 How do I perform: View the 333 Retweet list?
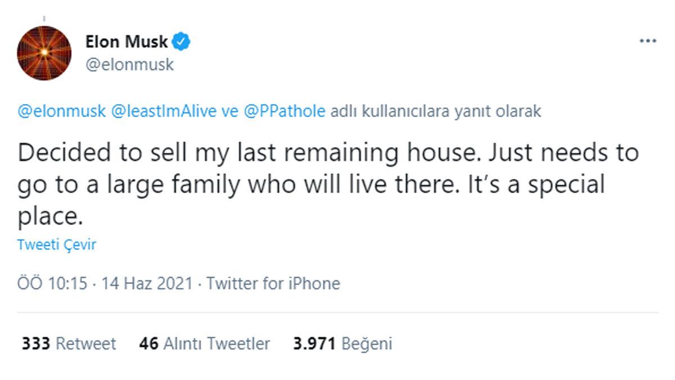click(x=69, y=343)
